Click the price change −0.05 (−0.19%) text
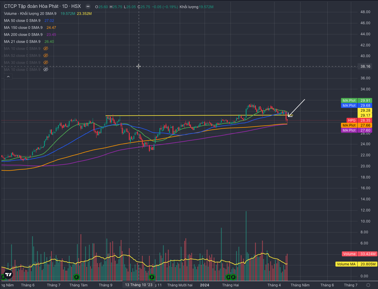The width and height of the screenshot is (378, 289). pos(166,7)
